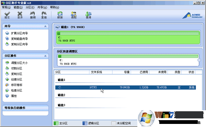
Task: Click the title bar application icon
Action: pyautogui.click(x=3, y=3)
